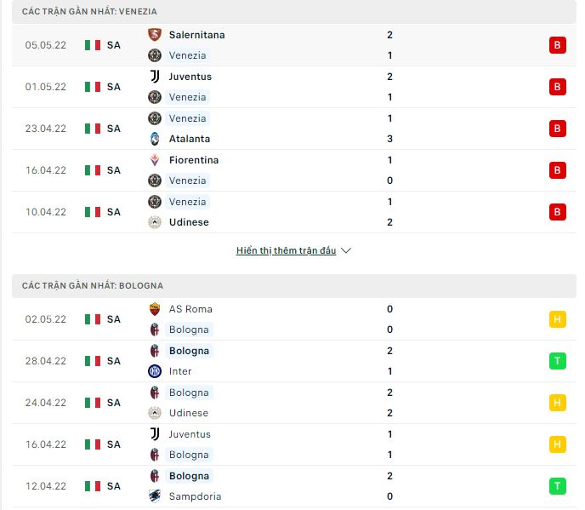Click the Udinese crest in the 10.04.22 match
This screenshot has height=510, width=585.
click(155, 222)
